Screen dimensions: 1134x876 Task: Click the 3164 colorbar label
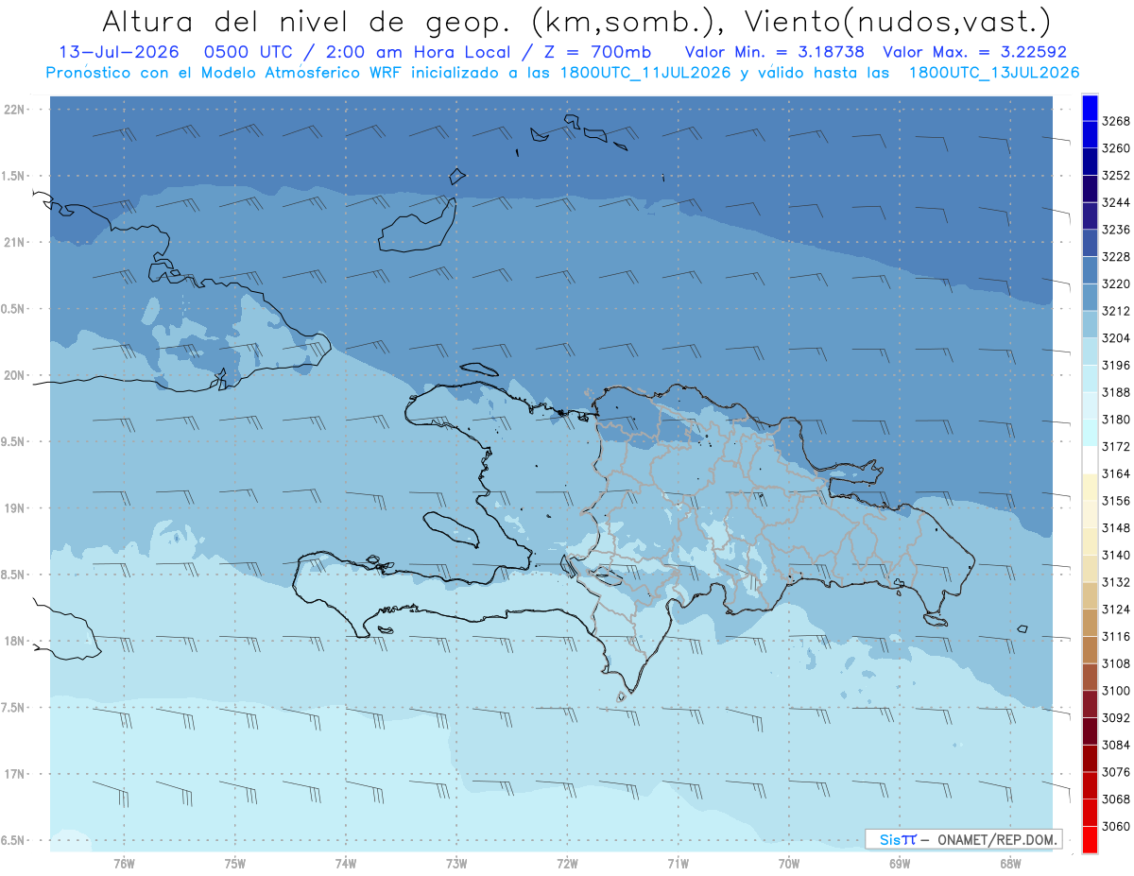pyautogui.click(x=1116, y=473)
